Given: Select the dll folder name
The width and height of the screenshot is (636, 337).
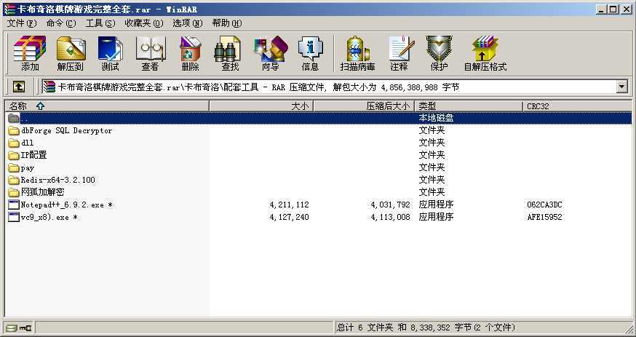Looking at the screenshot, I should (27, 143).
